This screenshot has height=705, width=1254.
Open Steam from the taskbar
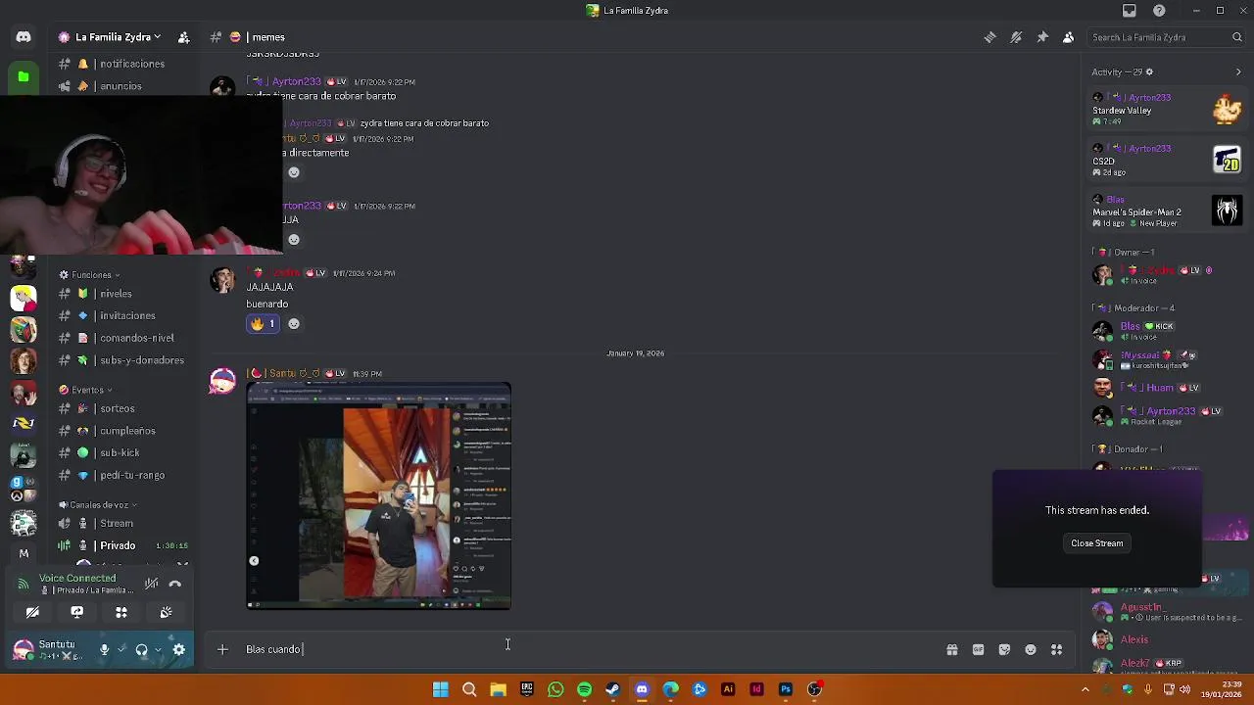613,690
